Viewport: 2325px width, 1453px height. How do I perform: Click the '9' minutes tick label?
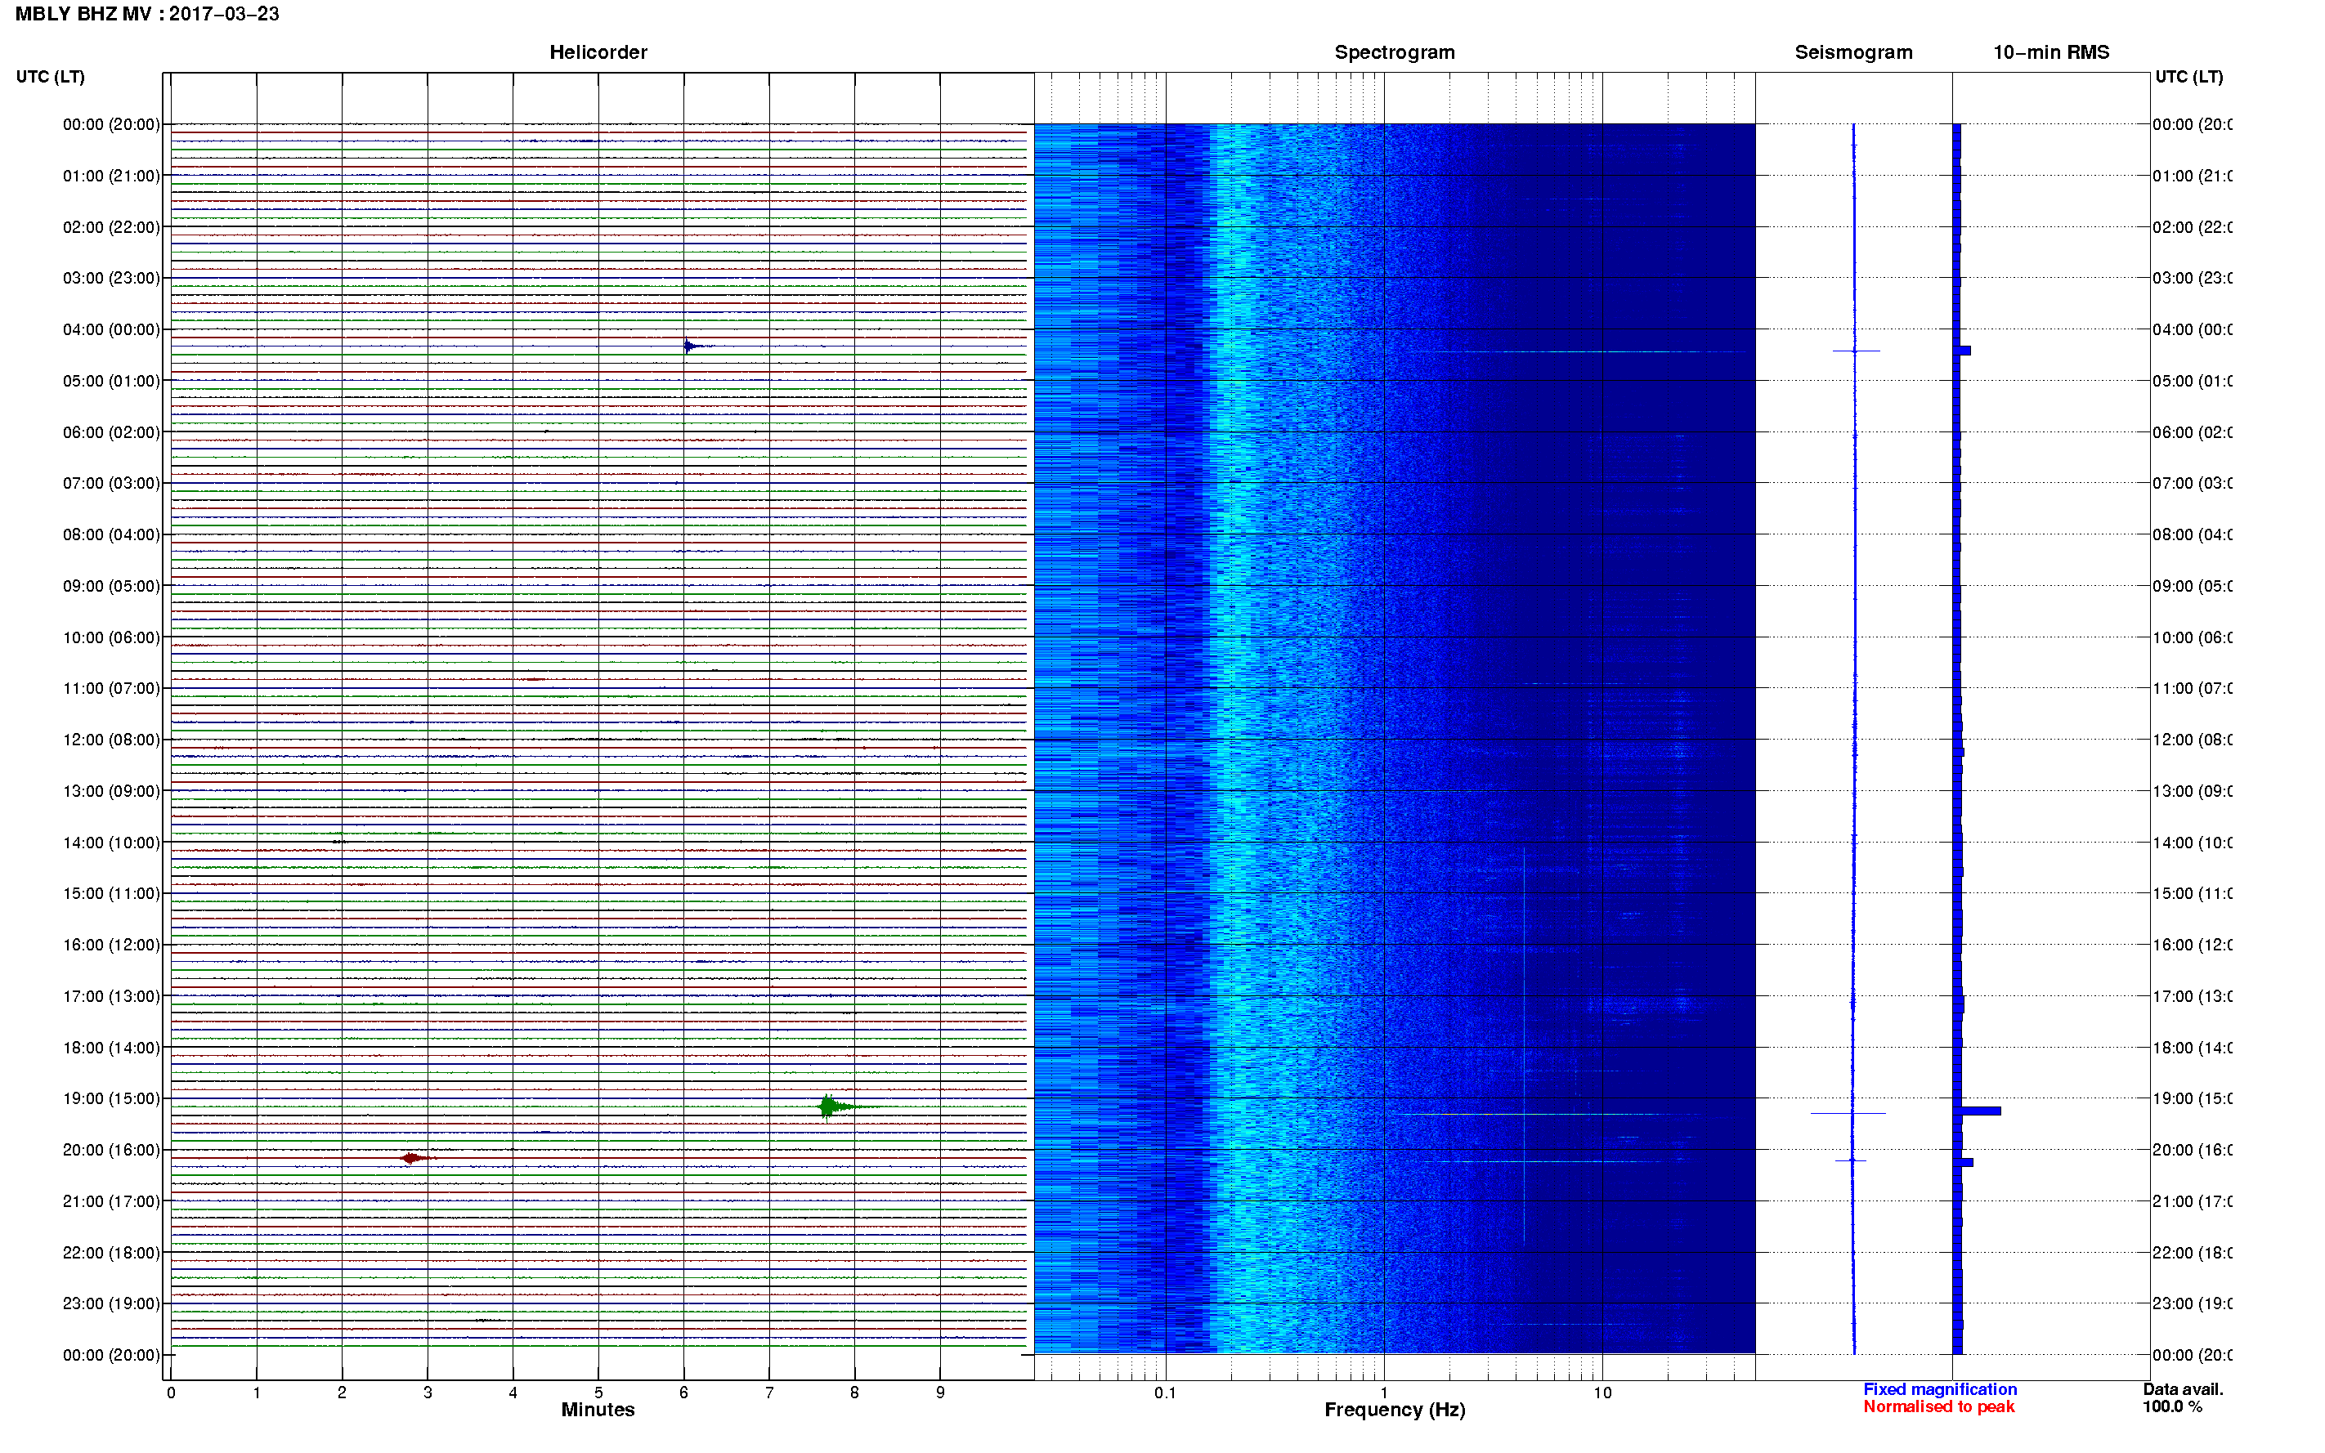click(x=940, y=1393)
